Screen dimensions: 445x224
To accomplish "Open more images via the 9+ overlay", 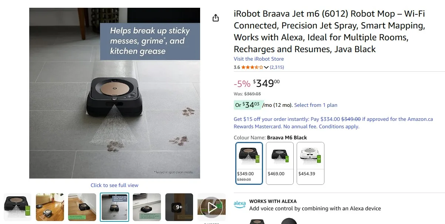I will (x=179, y=208).
